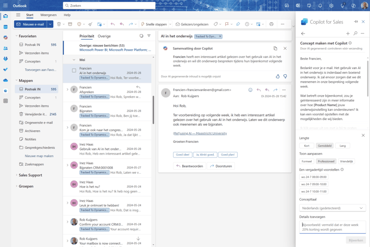The height and width of the screenshot is (247, 370).
Task: Select the Professioneel tone option
Action: tap(326, 161)
